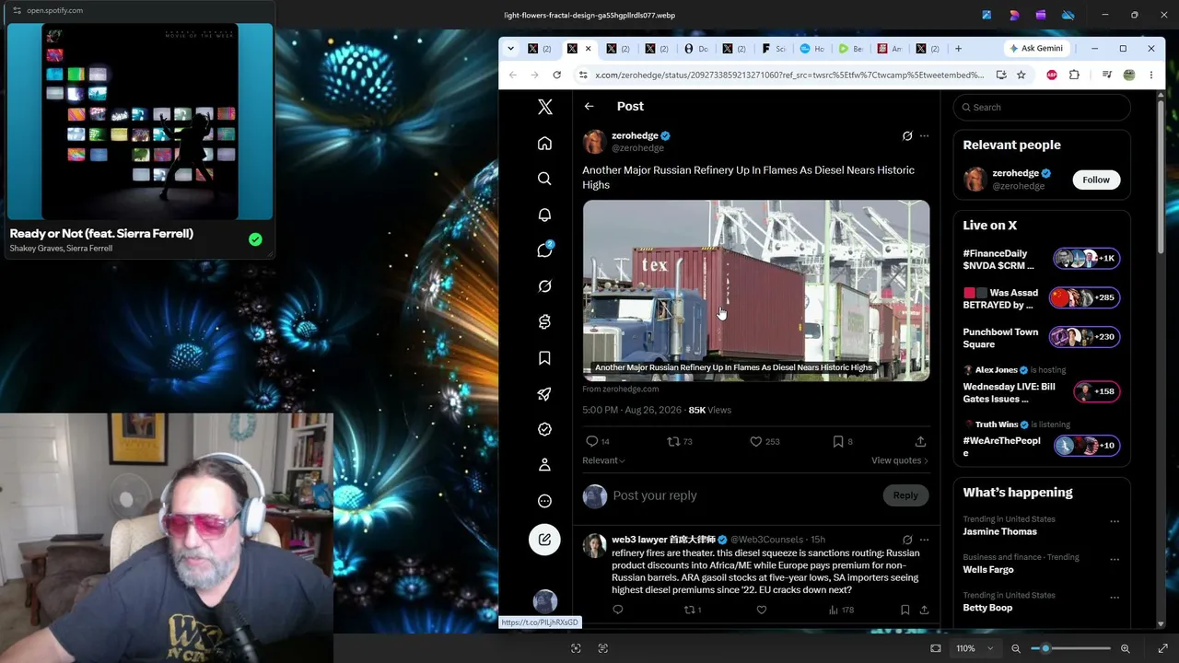Open Clipchamp icon in Photos title bar
The image size is (1179, 663).
(1041, 15)
